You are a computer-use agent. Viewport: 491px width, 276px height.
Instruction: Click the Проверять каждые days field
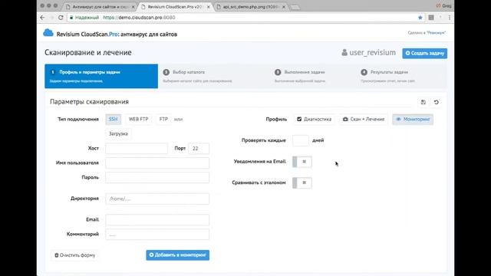(301, 140)
